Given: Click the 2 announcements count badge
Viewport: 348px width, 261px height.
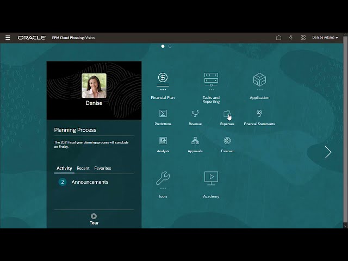Looking at the screenshot, I should click(63, 182).
